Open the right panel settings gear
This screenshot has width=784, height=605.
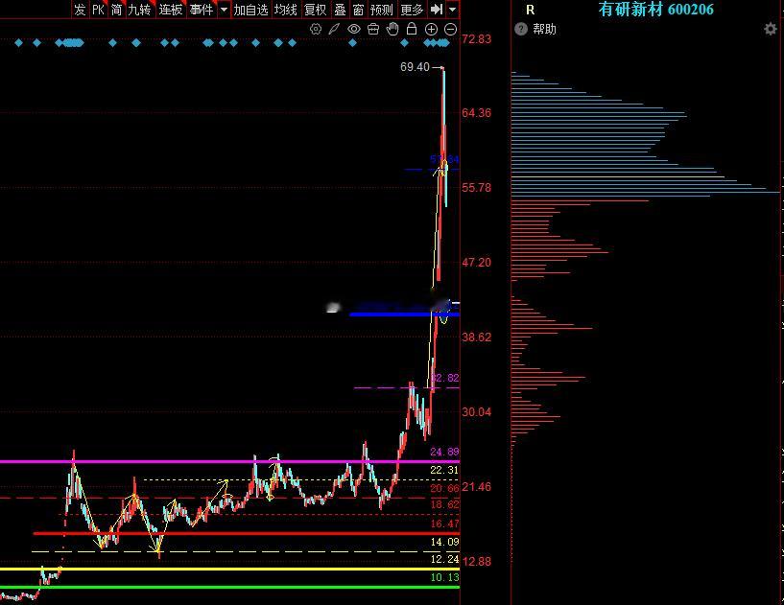pos(771,29)
